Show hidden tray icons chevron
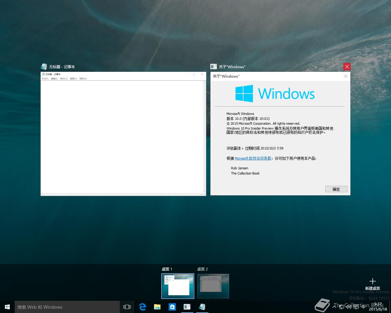 click(x=334, y=307)
